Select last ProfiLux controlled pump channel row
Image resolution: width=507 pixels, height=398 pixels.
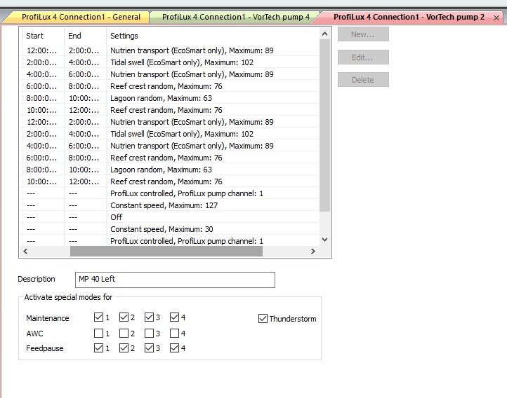coord(170,241)
